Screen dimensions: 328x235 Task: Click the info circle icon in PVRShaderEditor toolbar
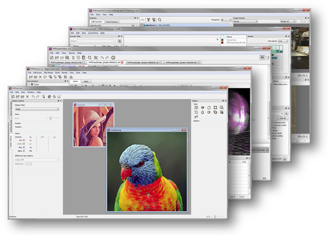pos(113,58)
